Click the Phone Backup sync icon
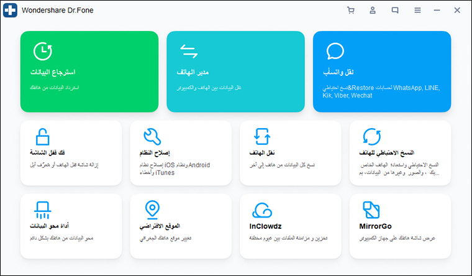Image resolution: width=472 pixels, height=276 pixels. [x=372, y=137]
